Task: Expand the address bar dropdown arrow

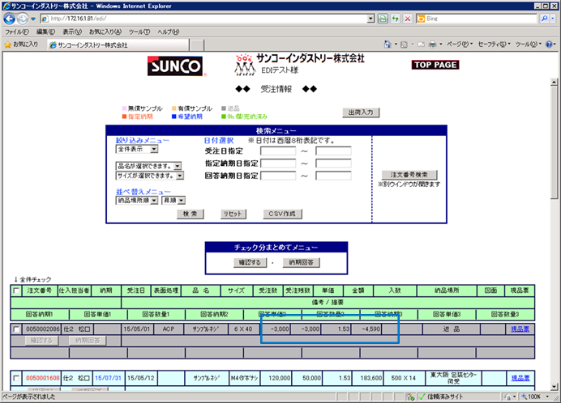Action: [371, 19]
